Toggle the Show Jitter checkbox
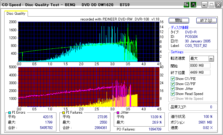Screen dimensions: 223x135 tap(173, 89)
